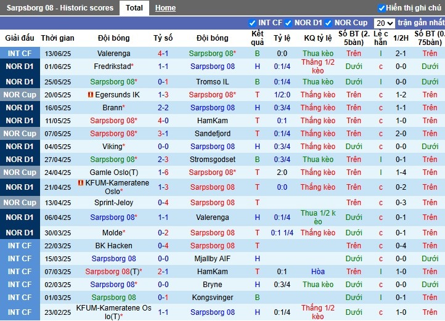The image size is (445, 321).
Task: Open Valerenga team in the 13/06/25 row
Action: pyautogui.click(x=114, y=54)
